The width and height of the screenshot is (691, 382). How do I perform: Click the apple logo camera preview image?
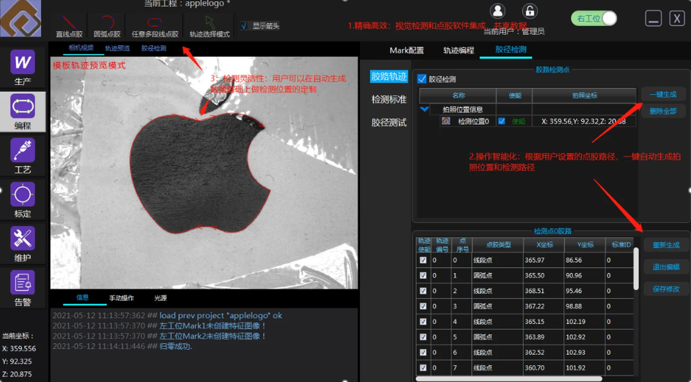click(x=204, y=173)
